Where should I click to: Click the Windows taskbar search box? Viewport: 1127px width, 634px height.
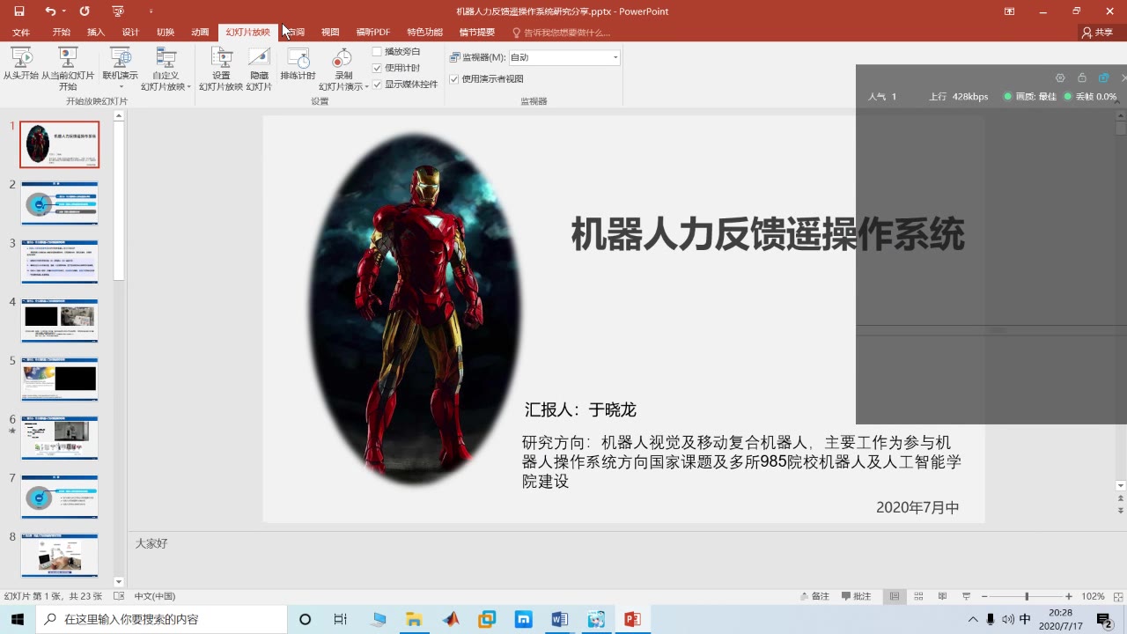(x=161, y=619)
